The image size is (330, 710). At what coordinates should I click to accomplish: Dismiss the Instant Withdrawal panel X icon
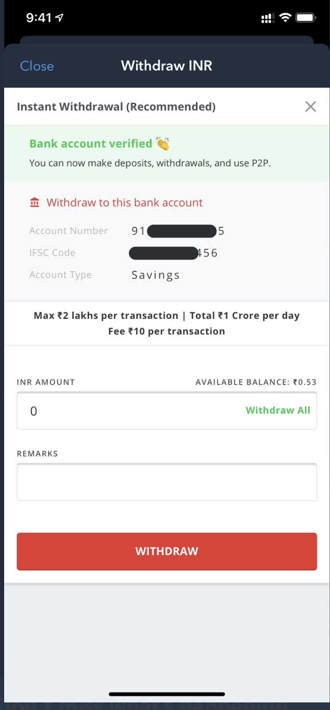pos(310,106)
